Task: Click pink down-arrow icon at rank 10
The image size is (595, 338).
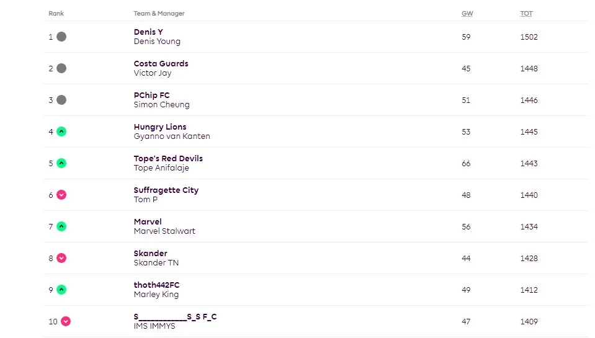Action: (66, 321)
